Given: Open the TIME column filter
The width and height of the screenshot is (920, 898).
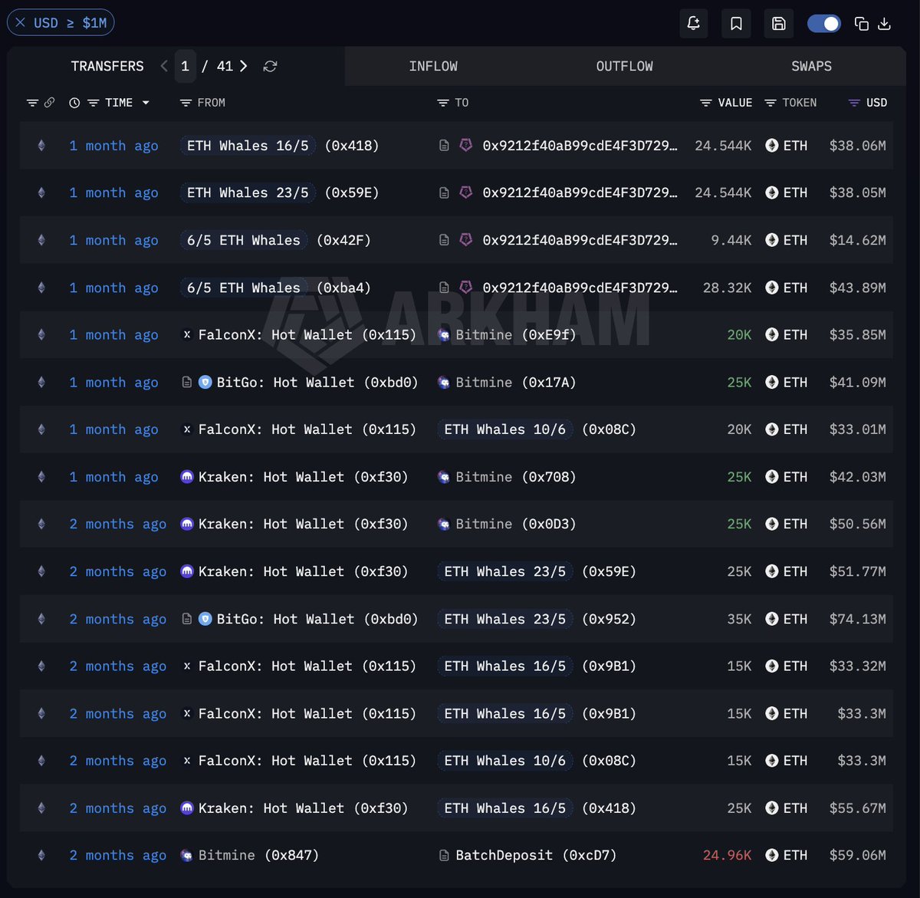Looking at the screenshot, I should (93, 103).
